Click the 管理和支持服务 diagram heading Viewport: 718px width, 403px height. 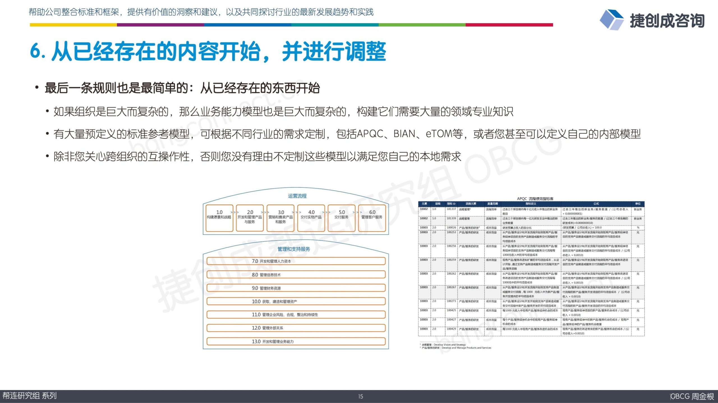pos(294,249)
